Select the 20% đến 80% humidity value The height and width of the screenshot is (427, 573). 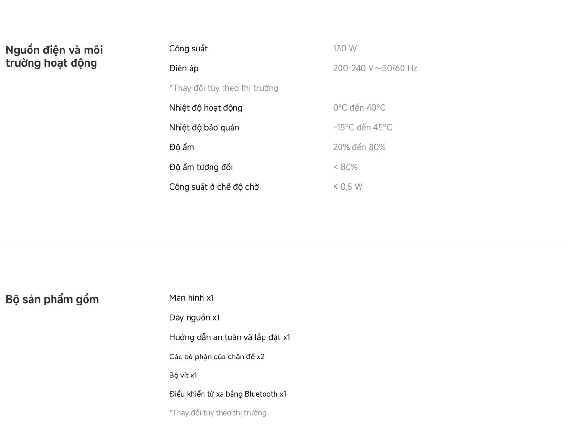[360, 147]
